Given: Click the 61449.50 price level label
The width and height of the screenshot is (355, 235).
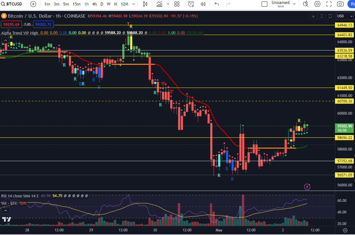Looking at the screenshot, I should point(345,88).
